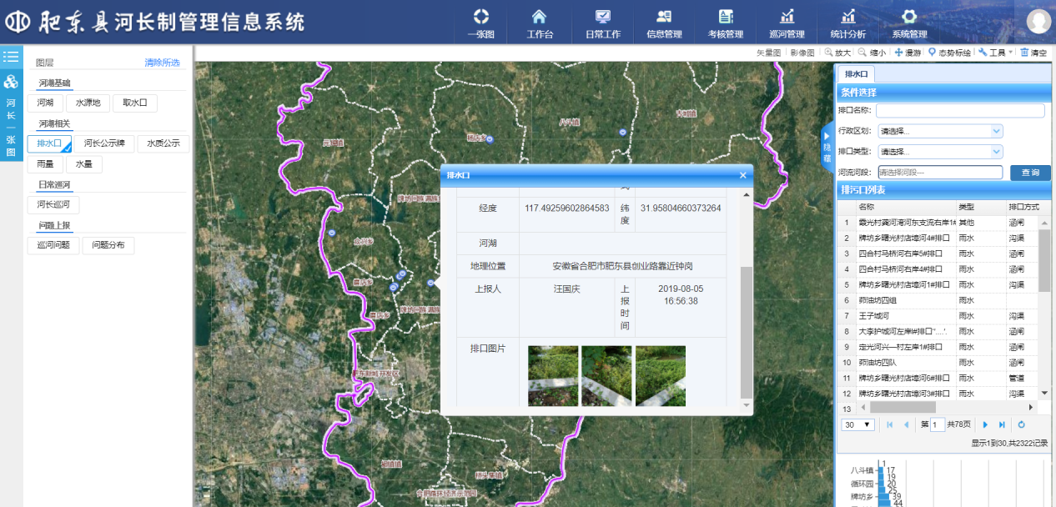Select the 漫游 pan tool
This screenshot has height=507, width=1056.
(908, 53)
